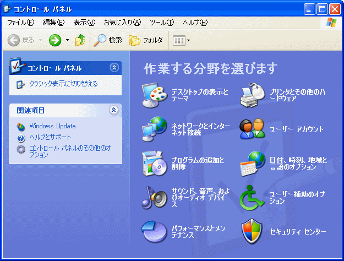Click the Windows Update globe icon
This screenshot has width=344, height=261.
coord(21,127)
